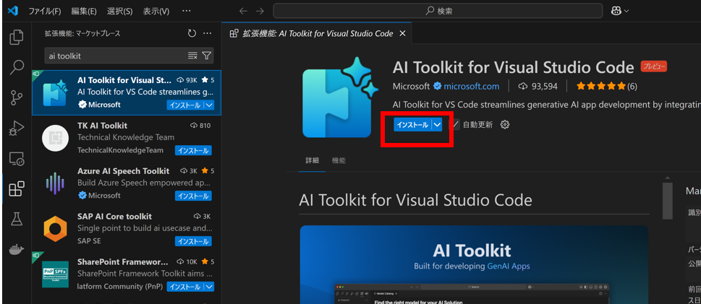Open the Search view in activity bar
Viewport: 701px width, 304px height.
17,67
